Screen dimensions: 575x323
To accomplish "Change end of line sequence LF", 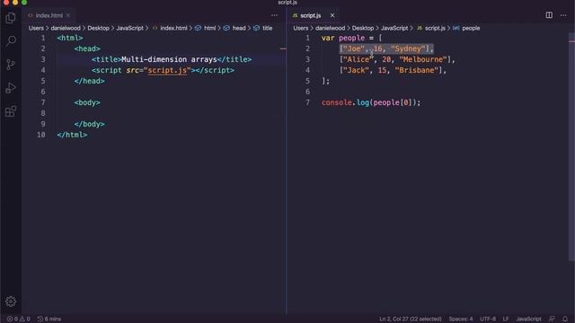I will pyautogui.click(x=506, y=319).
